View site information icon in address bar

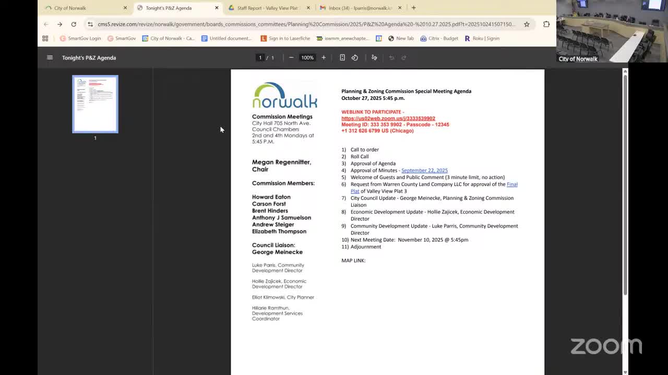[90, 24]
